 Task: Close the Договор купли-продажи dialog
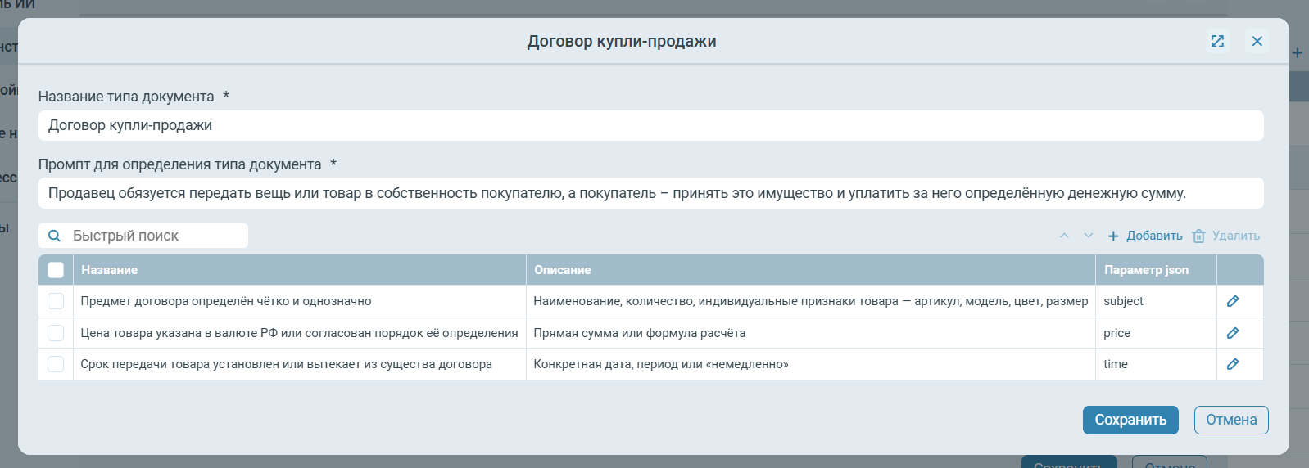pyautogui.click(x=1257, y=41)
